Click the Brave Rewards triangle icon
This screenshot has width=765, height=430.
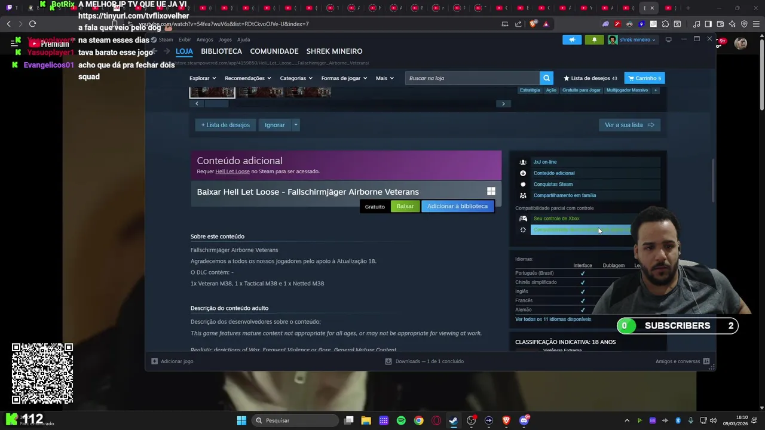pyautogui.click(x=546, y=24)
